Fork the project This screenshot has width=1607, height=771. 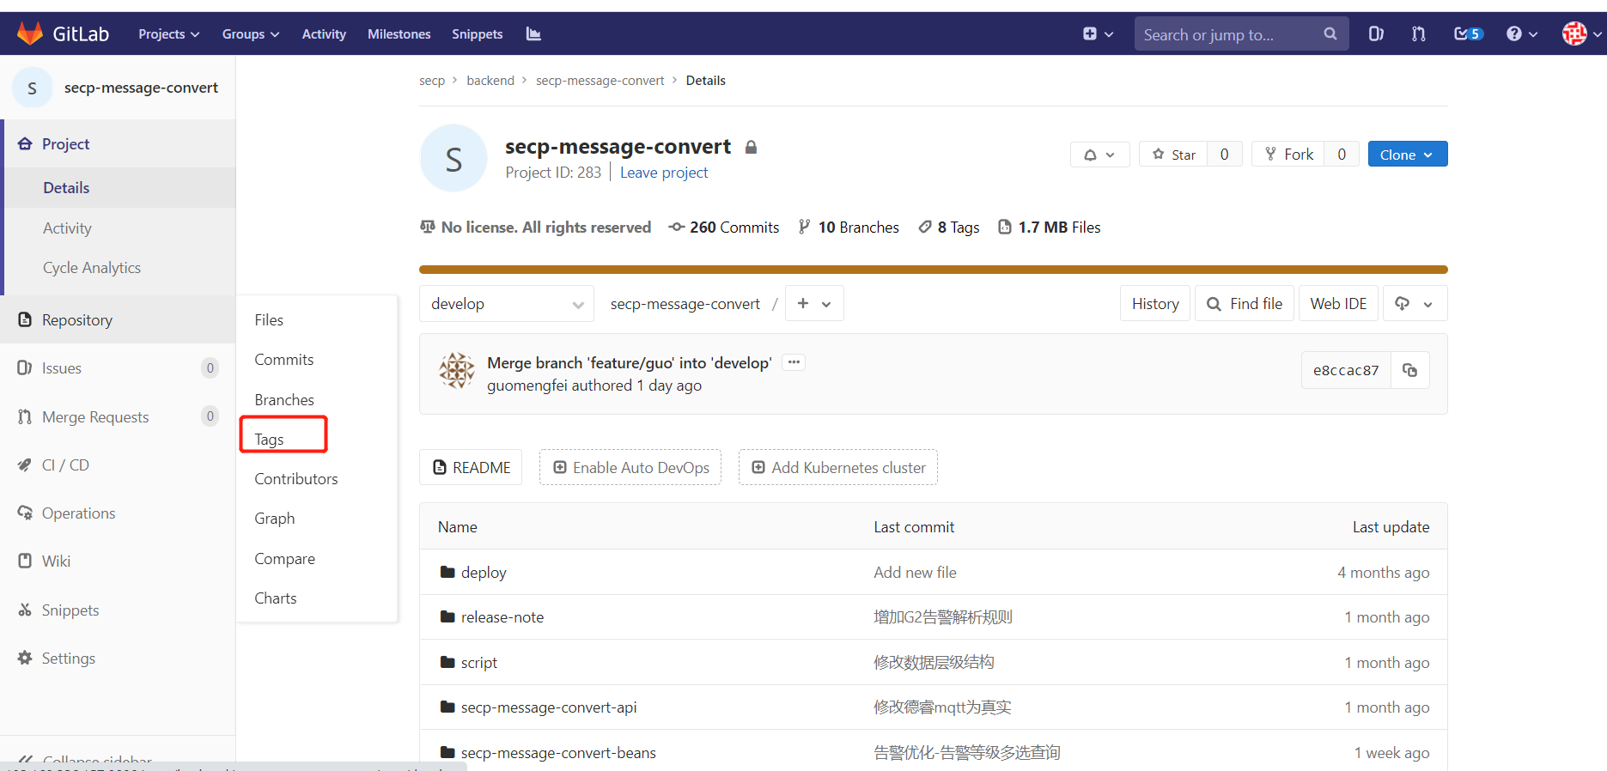(x=1288, y=155)
